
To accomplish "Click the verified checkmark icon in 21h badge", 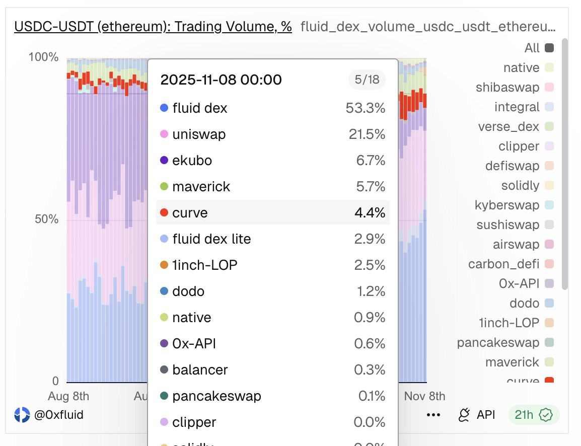I will (x=545, y=415).
